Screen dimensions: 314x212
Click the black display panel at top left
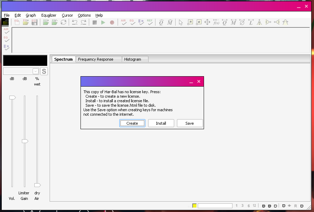[x=25, y=60]
